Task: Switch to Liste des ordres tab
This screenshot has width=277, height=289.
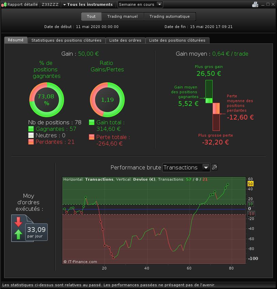Action: (x=125, y=40)
